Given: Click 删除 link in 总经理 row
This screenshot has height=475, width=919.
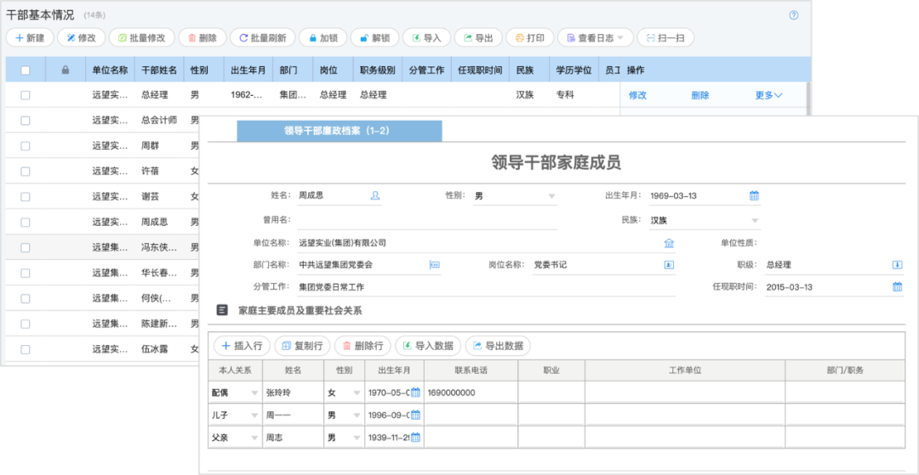Looking at the screenshot, I should tap(700, 95).
